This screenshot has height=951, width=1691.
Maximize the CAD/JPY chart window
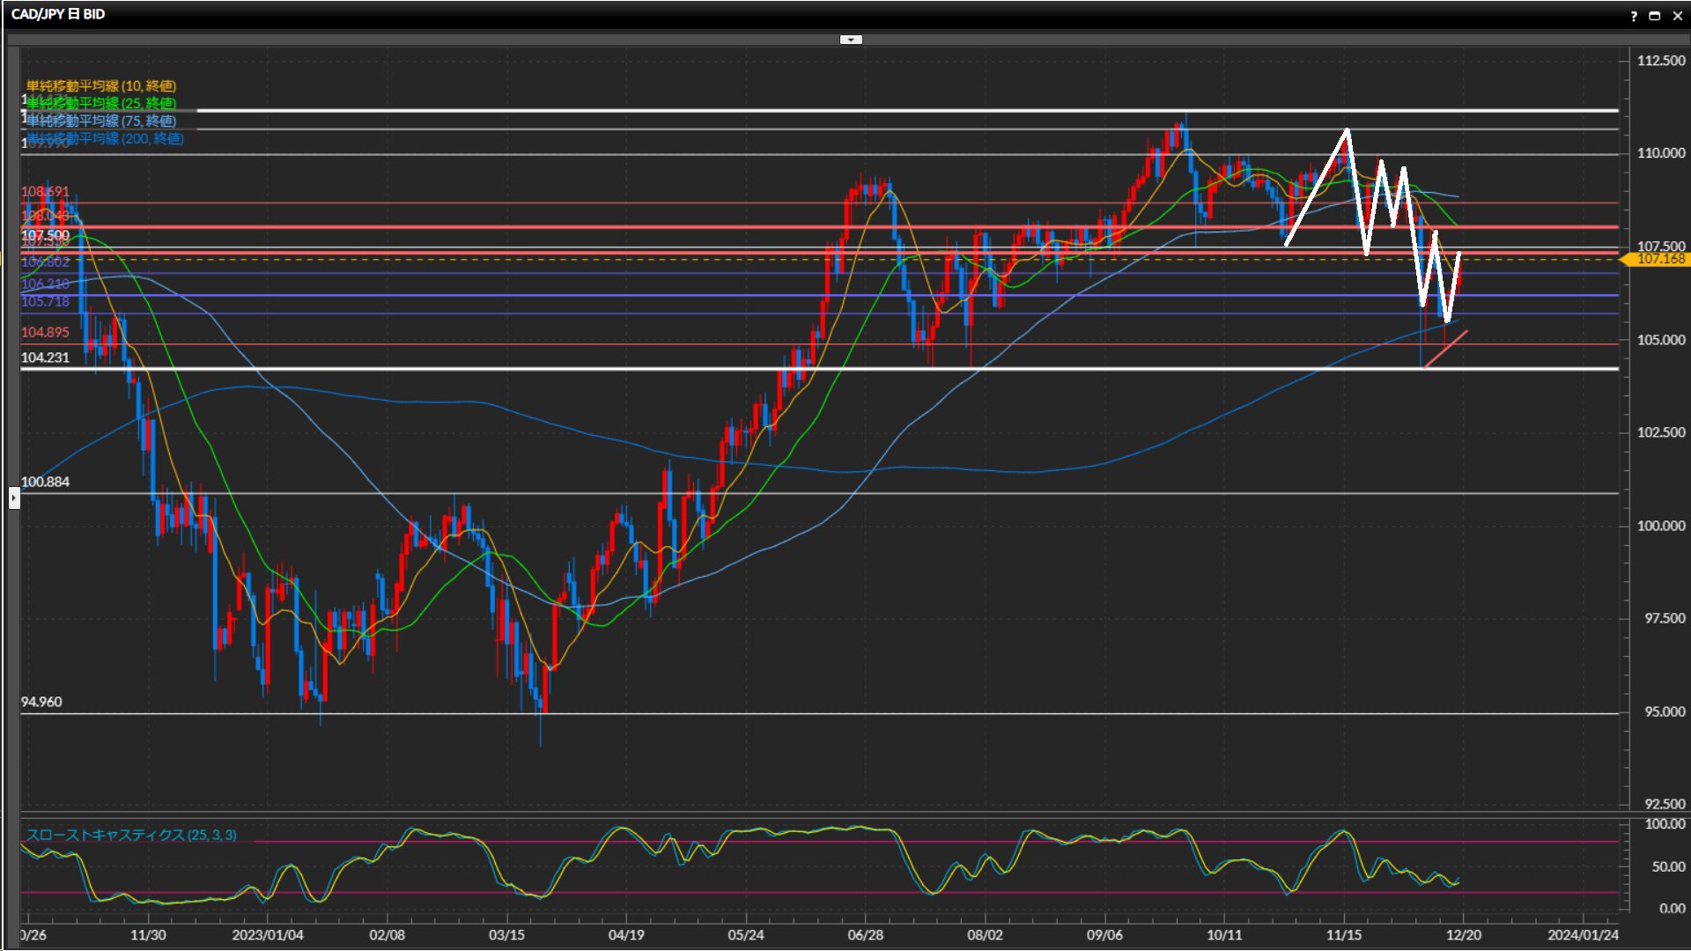(1655, 16)
